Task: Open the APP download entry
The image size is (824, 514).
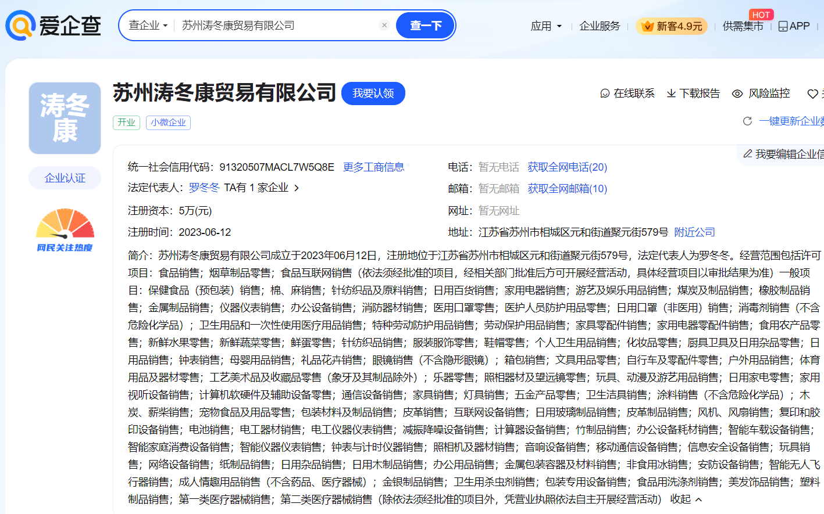Action: (794, 26)
